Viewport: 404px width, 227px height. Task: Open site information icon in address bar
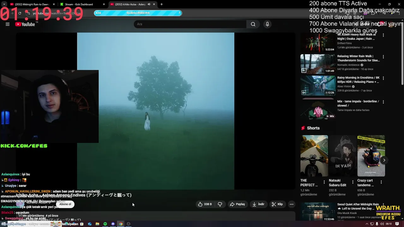coord(29,13)
